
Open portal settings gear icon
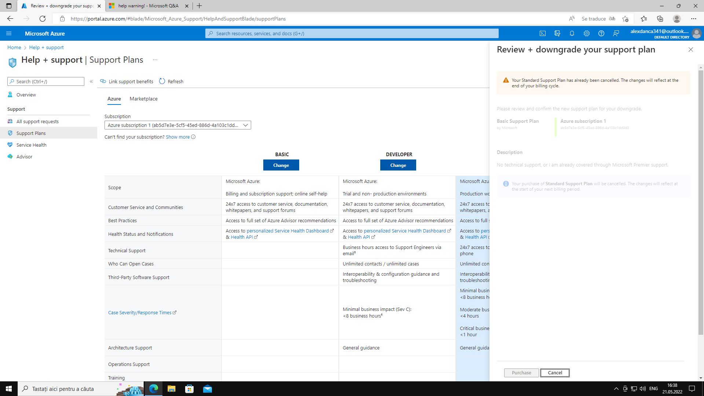(x=587, y=33)
